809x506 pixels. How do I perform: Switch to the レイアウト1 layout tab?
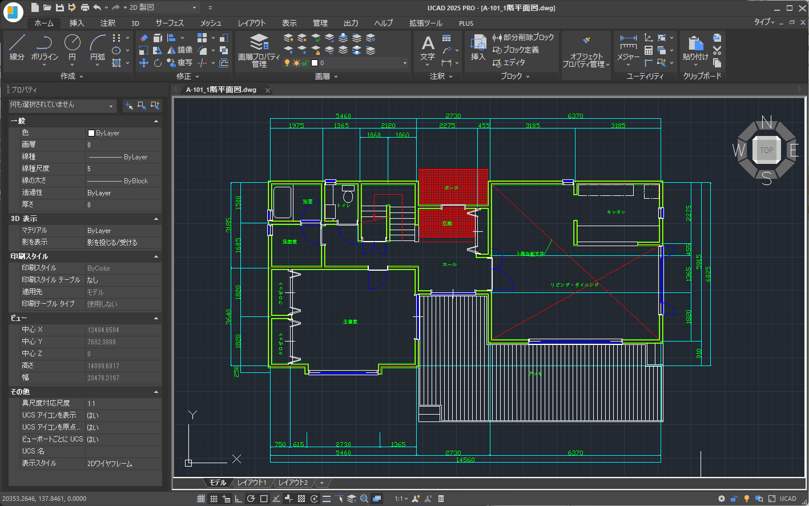252,483
